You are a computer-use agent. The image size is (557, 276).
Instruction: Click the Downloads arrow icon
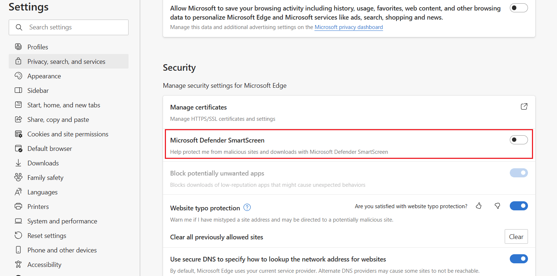[x=18, y=163]
